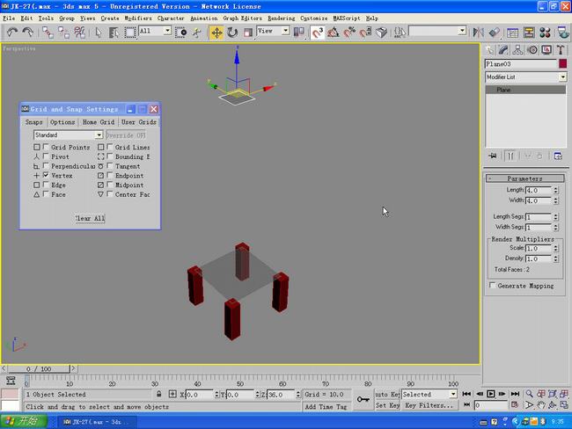Viewport: 572px width, 429px height.
Task: Choose the rectangular selection region tool
Action: tap(129, 33)
